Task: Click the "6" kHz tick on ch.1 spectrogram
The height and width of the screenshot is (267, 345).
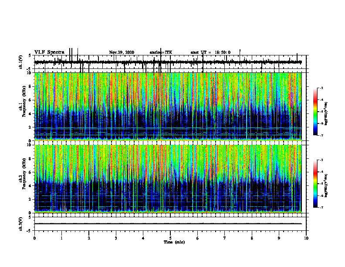Action: tap(30, 100)
